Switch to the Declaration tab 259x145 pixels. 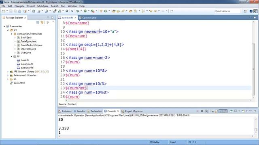pos(94,111)
